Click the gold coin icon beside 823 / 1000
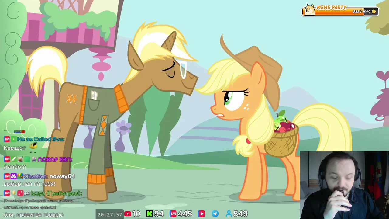Image resolution: width=389 pixels, height=219 pixels. [x=374, y=12]
